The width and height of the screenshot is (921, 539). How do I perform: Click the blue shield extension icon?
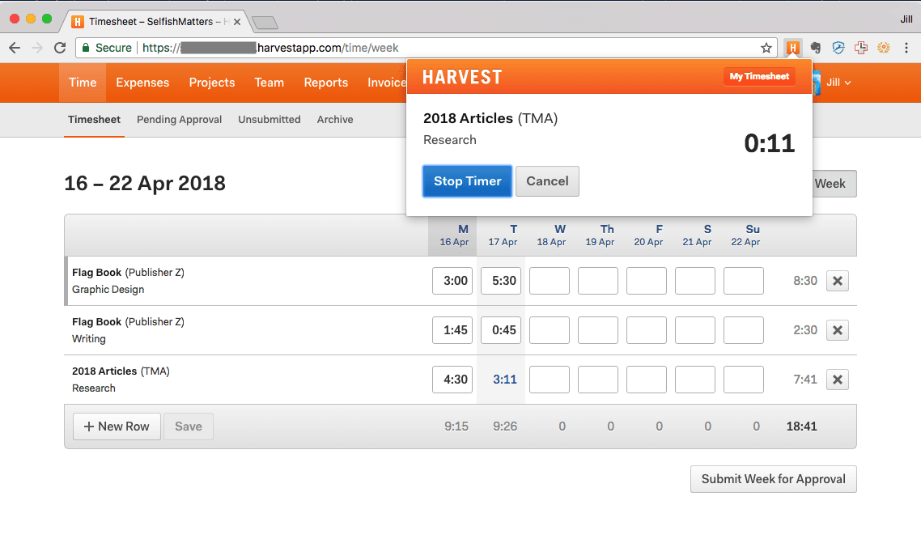tap(838, 48)
